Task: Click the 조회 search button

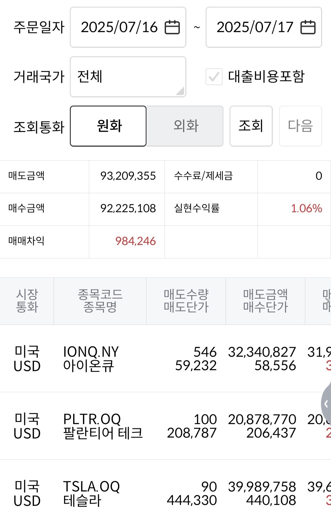Action: pos(251,126)
